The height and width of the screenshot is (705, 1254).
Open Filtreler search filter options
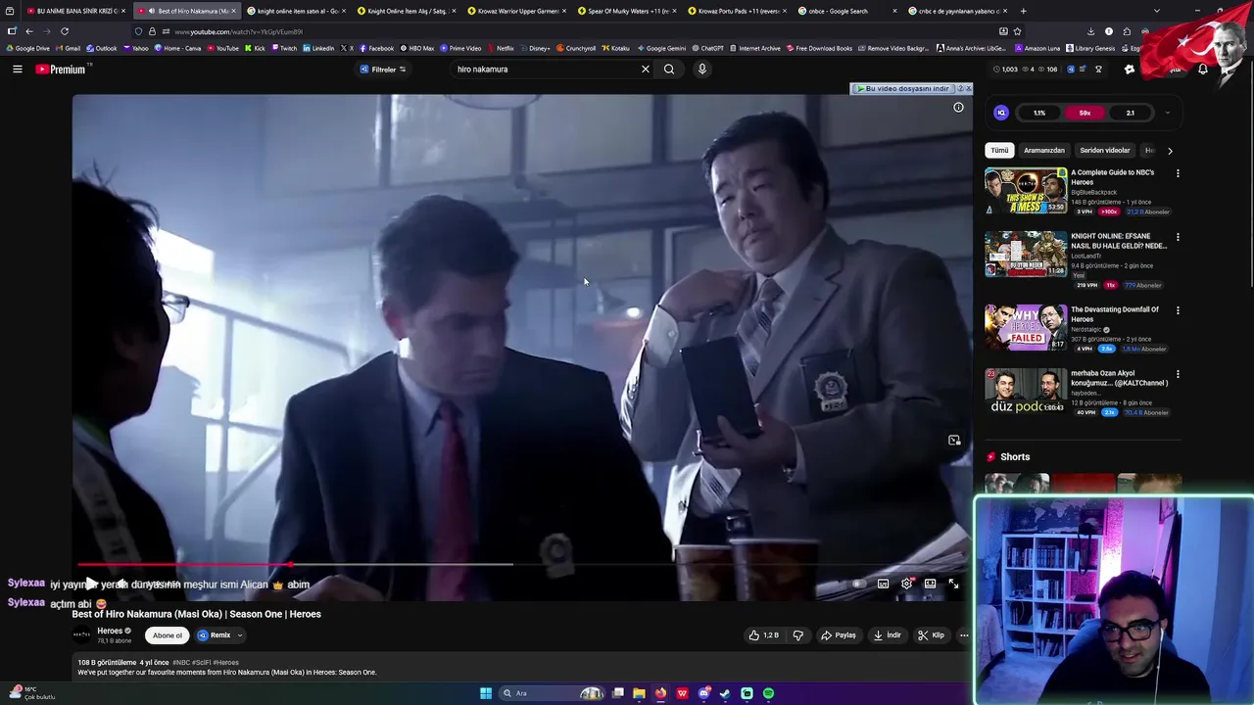pos(383,70)
